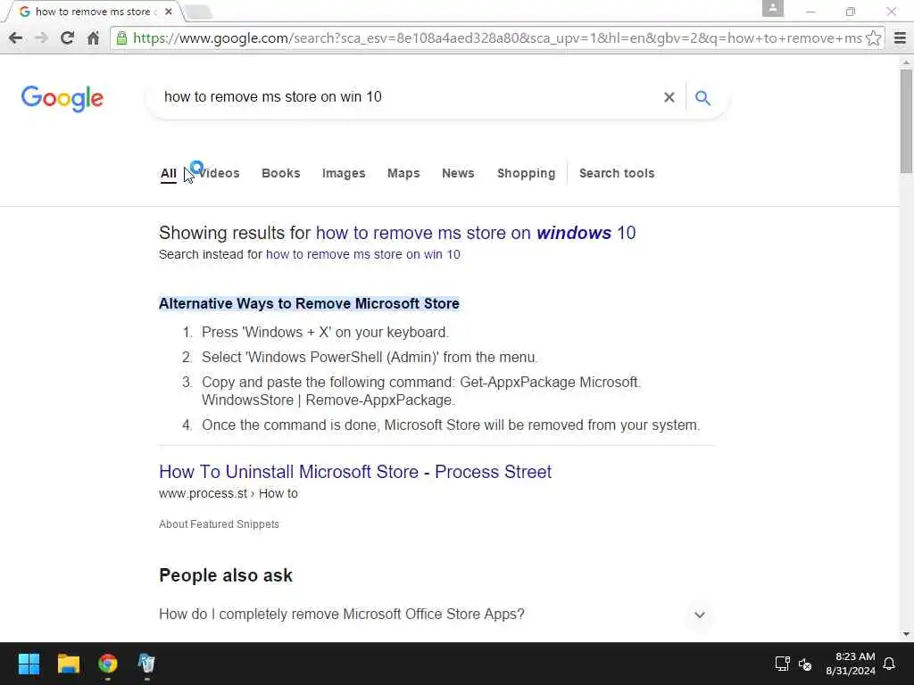This screenshot has width=914, height=685.
Task: Open the Windows Start menu
Action: [x=29, y=664]
